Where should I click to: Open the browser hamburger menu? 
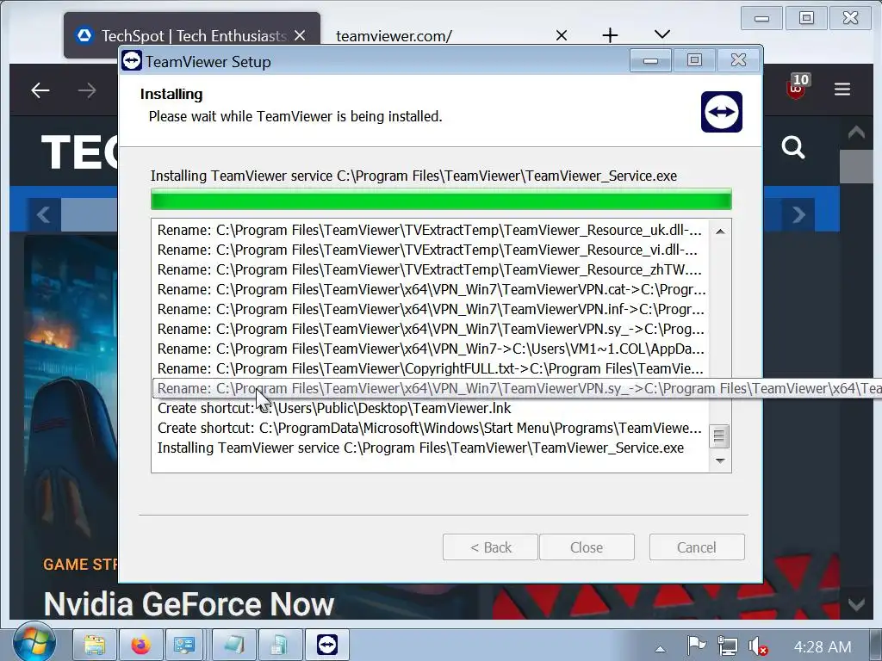[842, 90]
